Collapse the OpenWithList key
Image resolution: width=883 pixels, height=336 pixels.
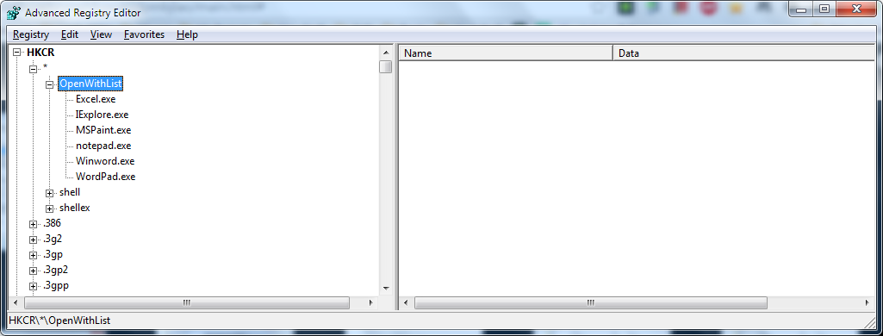[50, 84]
